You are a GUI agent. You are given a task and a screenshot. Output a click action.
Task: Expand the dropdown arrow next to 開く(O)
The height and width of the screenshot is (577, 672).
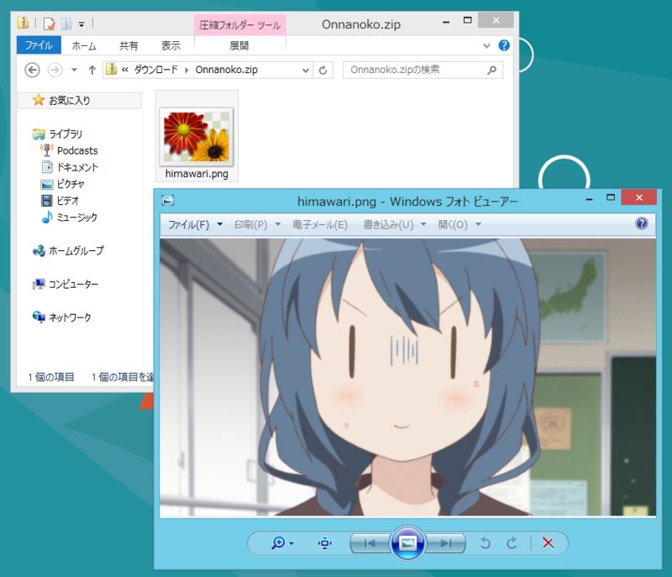(478, 224)
